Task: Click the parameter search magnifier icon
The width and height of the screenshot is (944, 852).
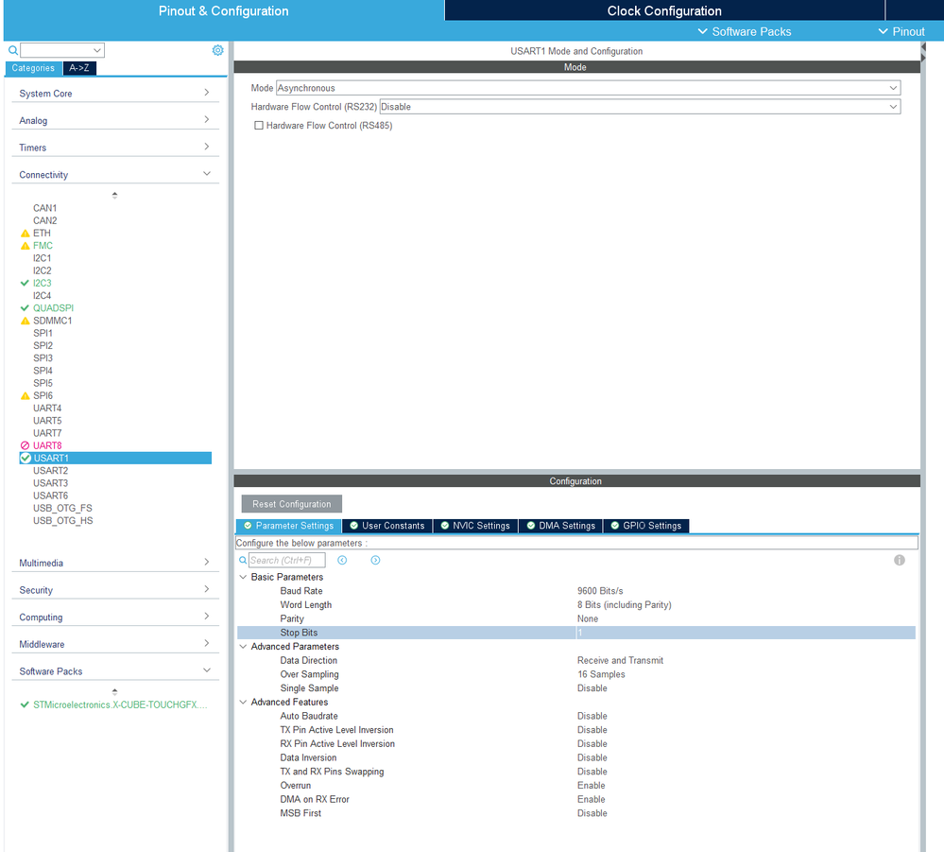Action: pyautogui.click(x=243, y=561)
